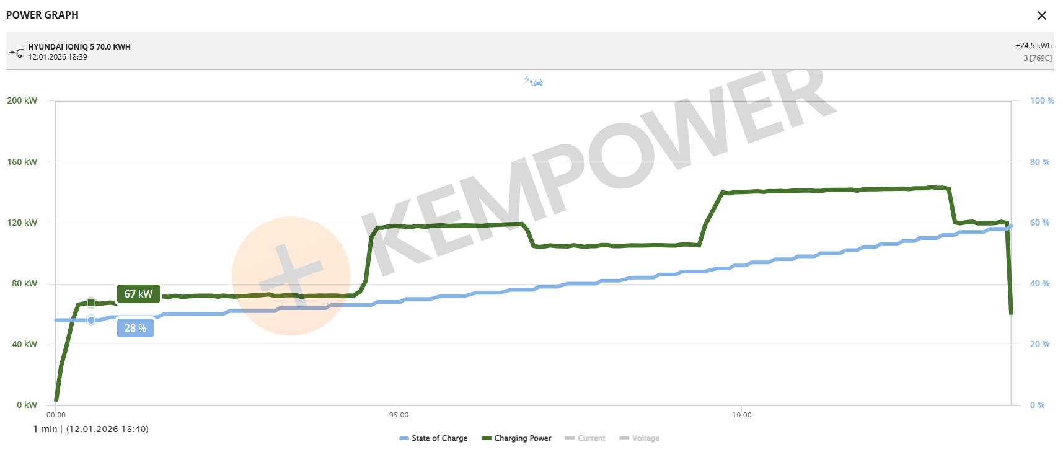This screenshot has width=1063, height=460.
Task: Click the 00:00 time axis label
Action: pyautogui.click(x=56, y=415)
